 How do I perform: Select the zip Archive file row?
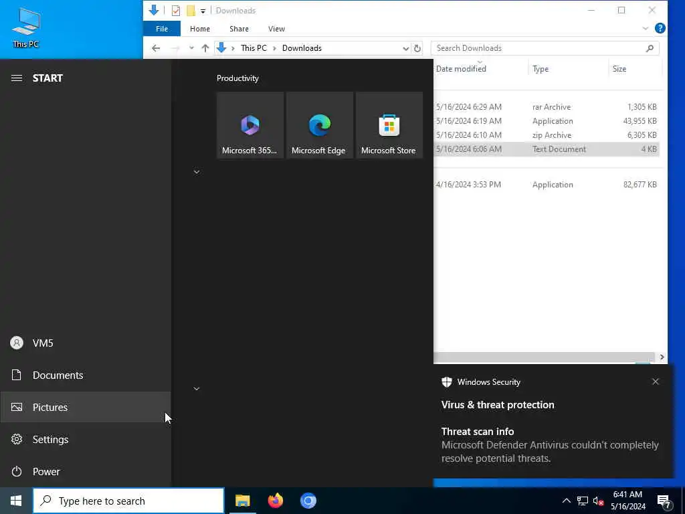[546, 135]
